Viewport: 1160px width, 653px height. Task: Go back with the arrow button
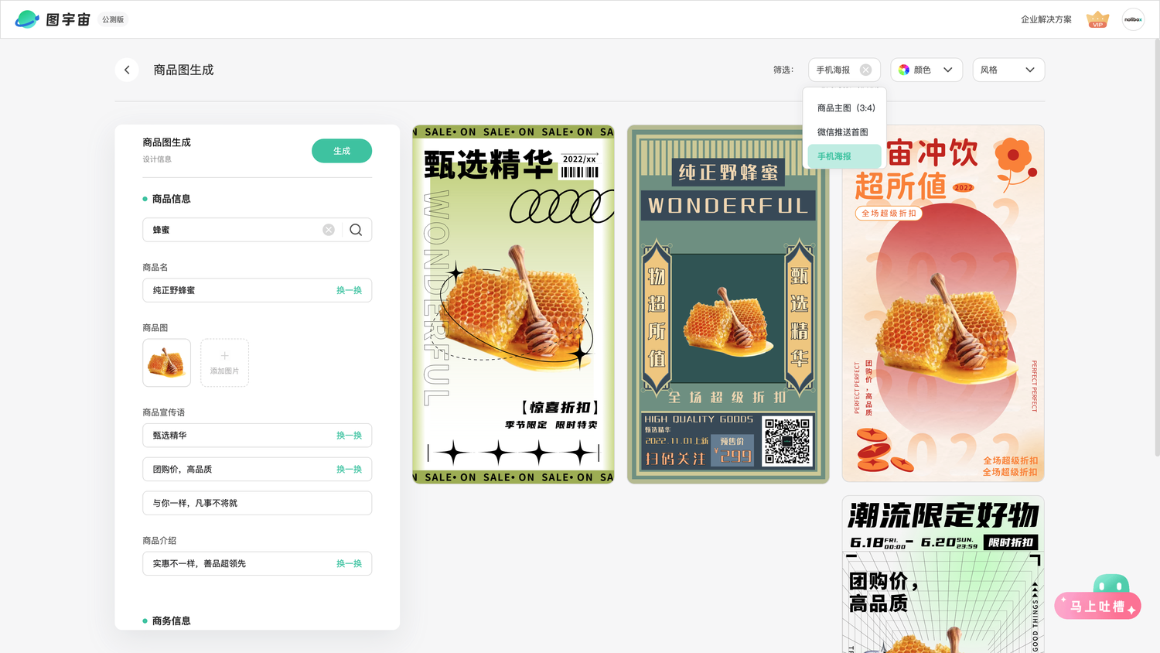tap(127, 70)
